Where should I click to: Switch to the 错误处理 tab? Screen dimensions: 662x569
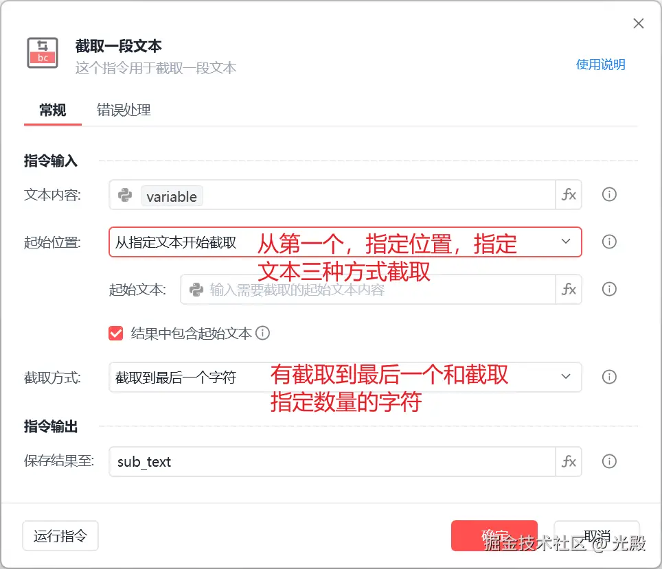[x=124, y=111]
